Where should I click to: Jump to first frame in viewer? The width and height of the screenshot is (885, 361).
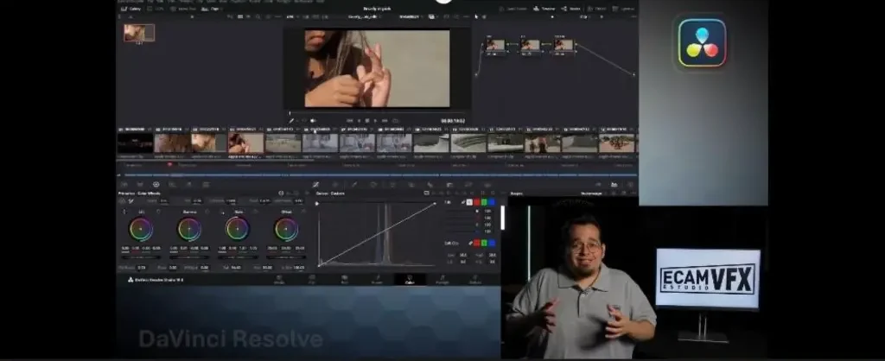click(349, 121)
